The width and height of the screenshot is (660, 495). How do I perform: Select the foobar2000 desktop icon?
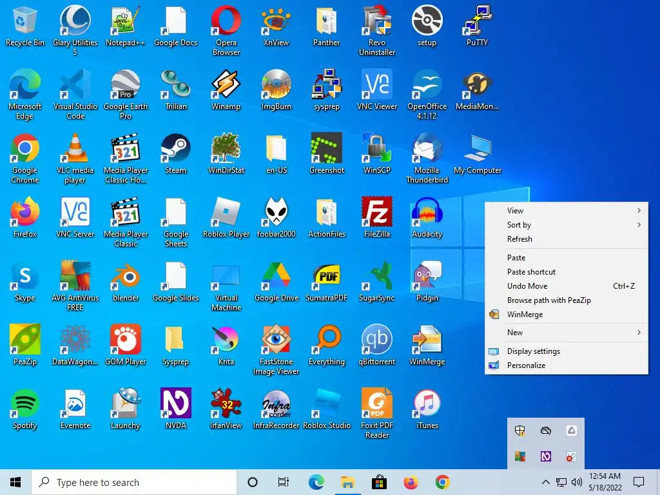click(x=276, y=218)
